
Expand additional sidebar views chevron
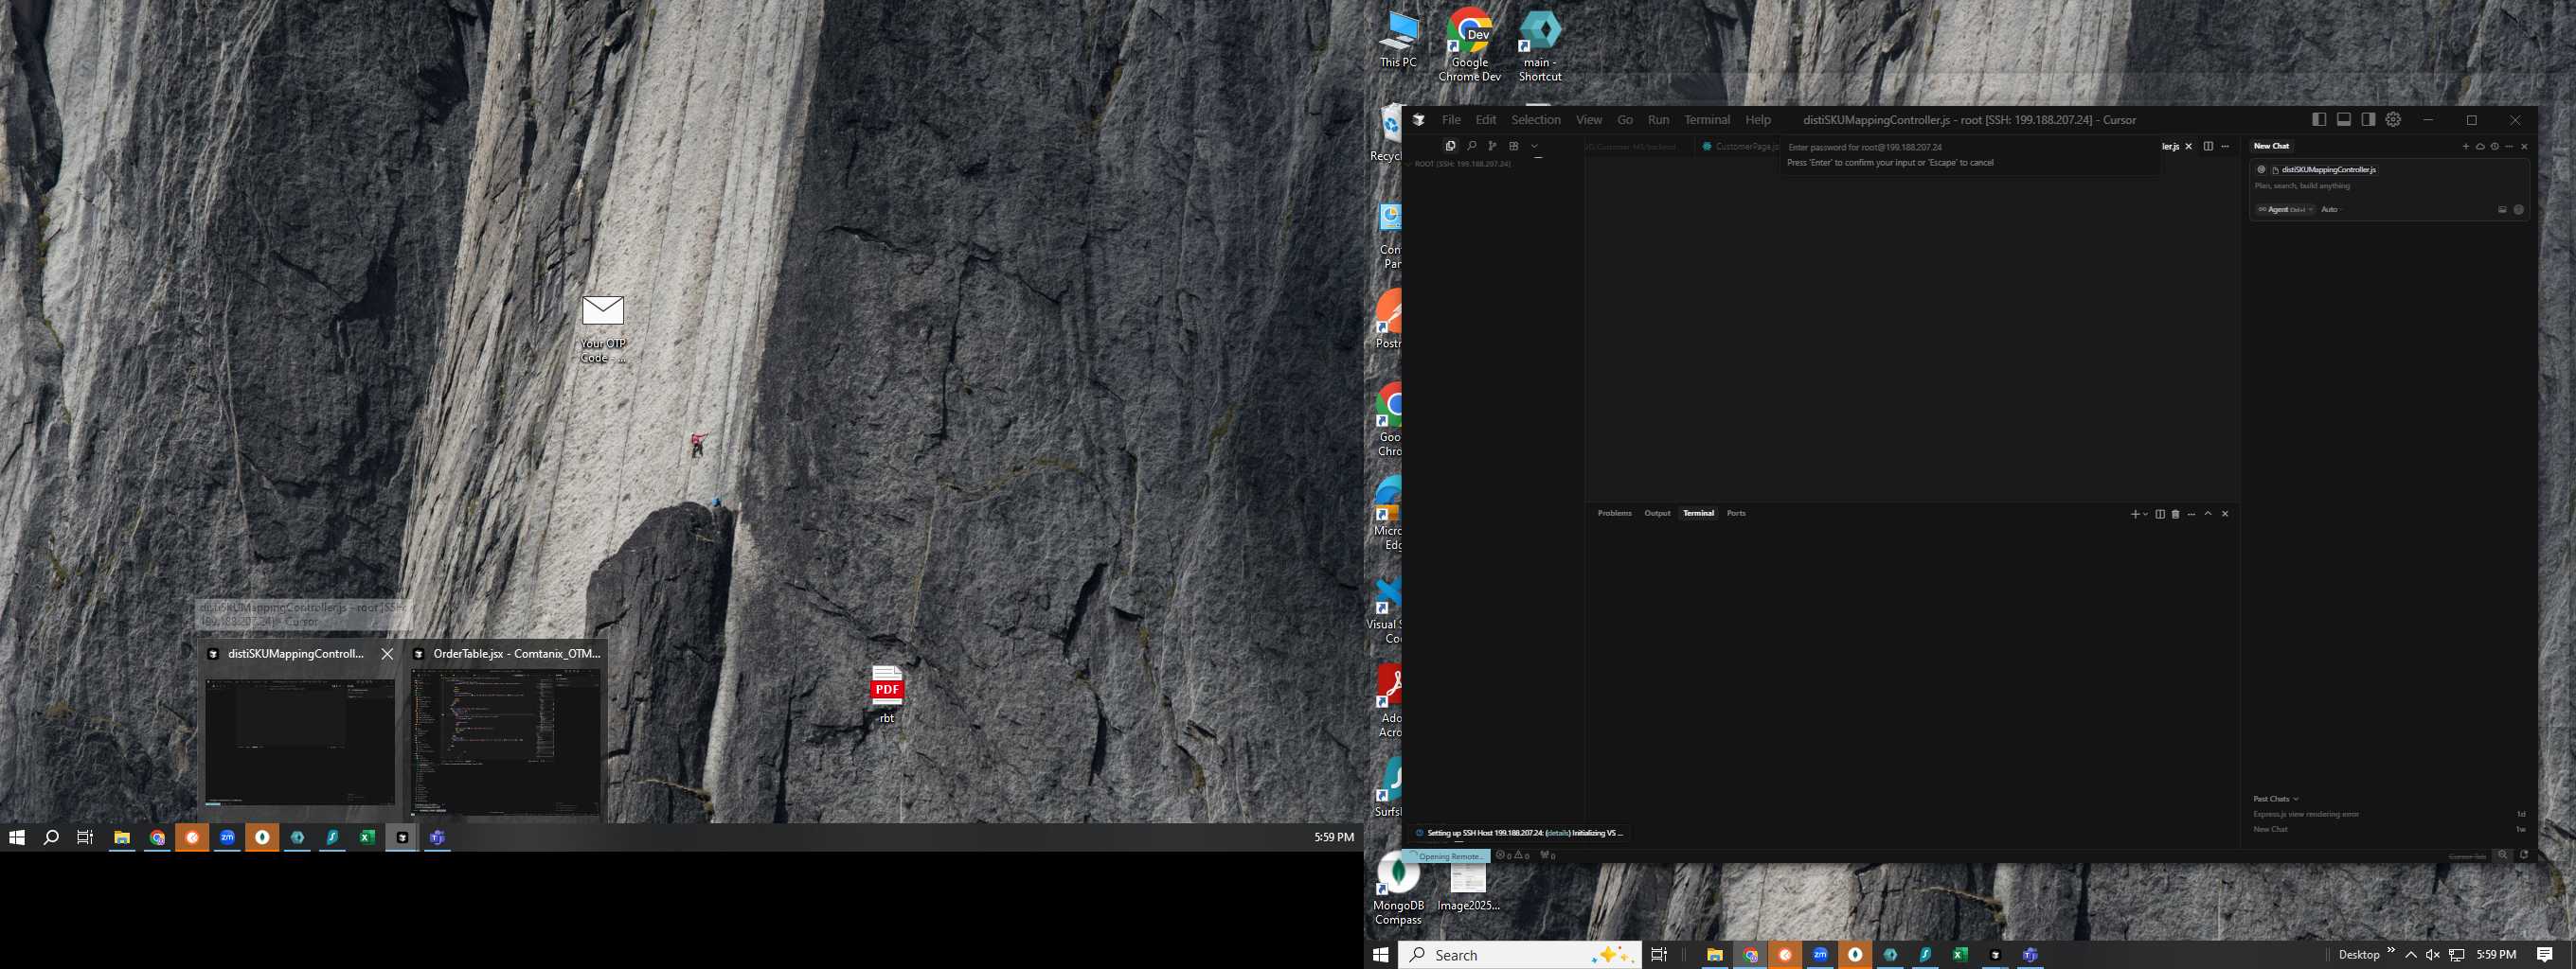(1535, 146)
